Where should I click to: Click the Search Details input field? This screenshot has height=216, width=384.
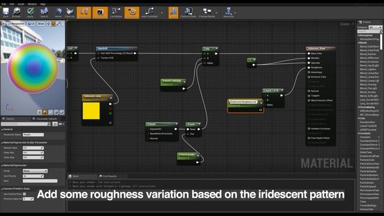coord(26,124)
